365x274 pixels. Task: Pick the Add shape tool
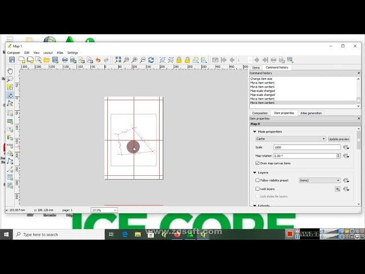point(10,154)
